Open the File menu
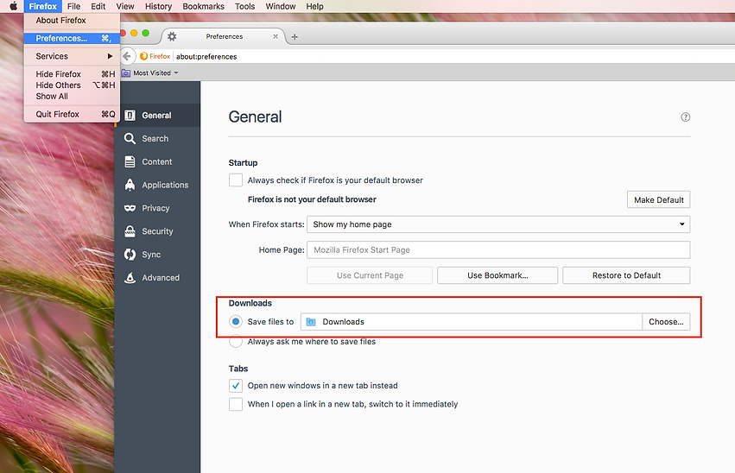 coord(73,6)
